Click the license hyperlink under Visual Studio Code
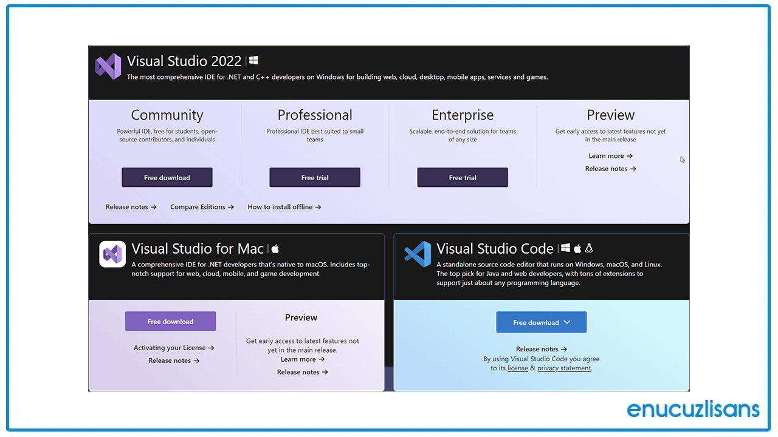Viewport: 778px width, 437px height. [x=517, y=368]
